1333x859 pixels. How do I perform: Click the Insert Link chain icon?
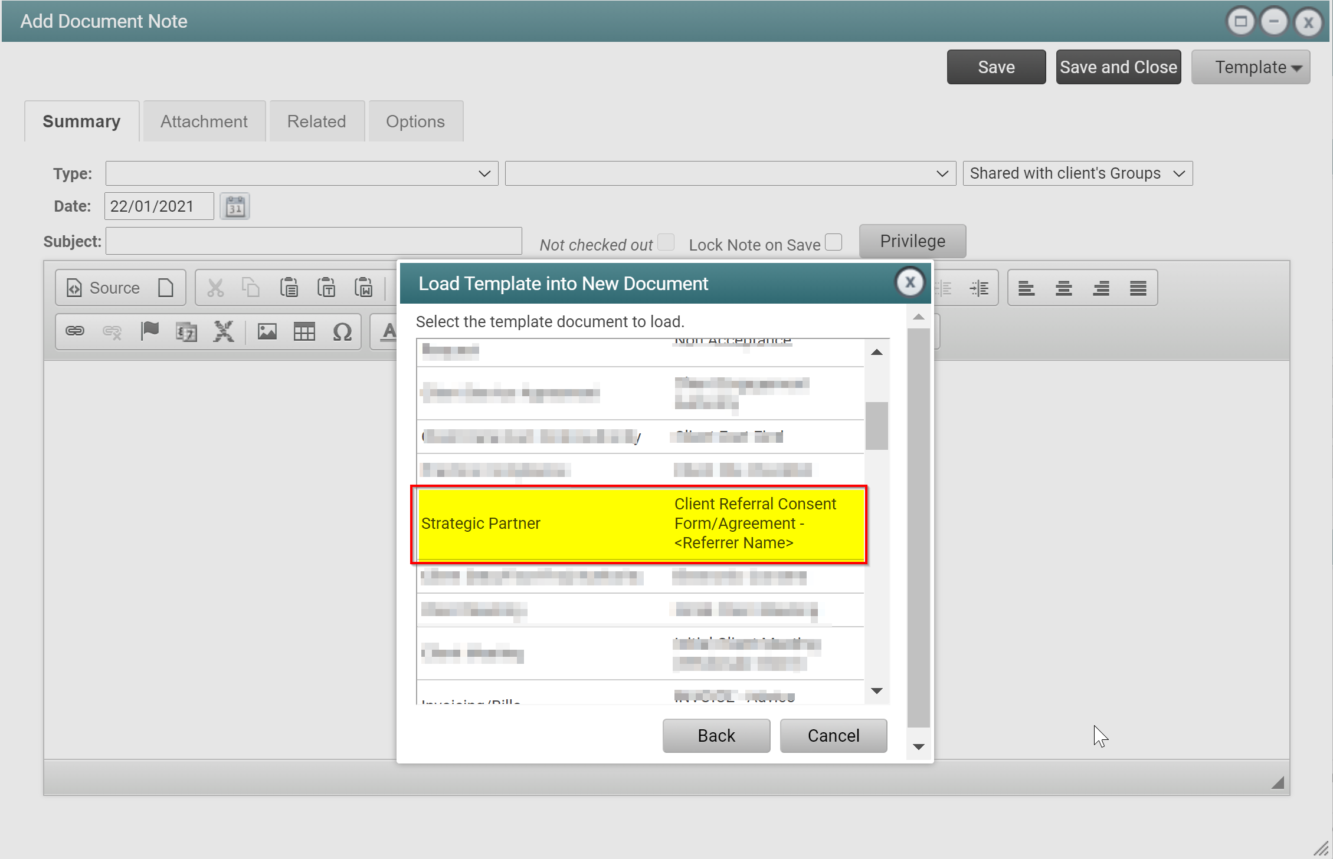[74, 331]
